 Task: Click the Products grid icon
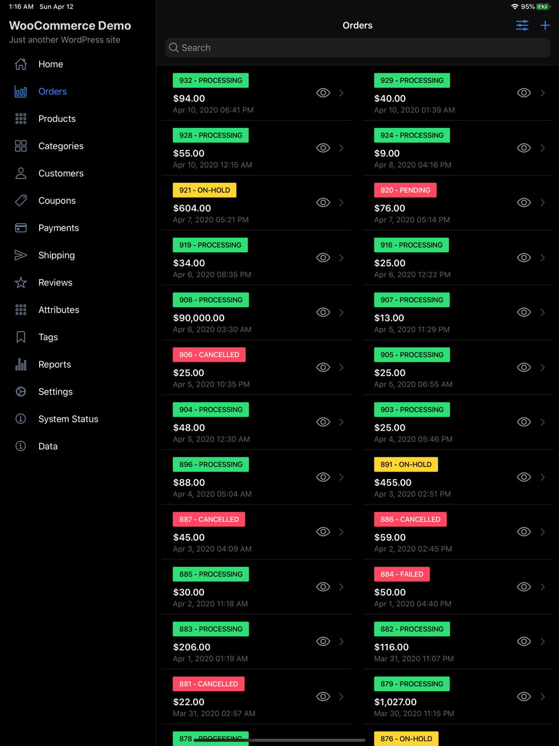[21, 119]
